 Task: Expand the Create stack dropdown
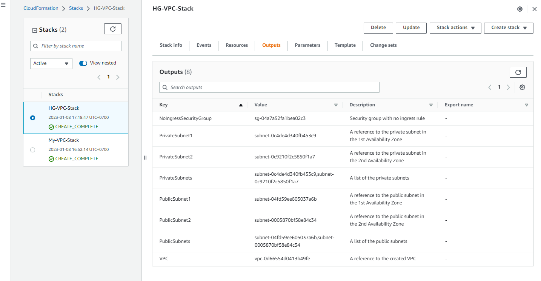pos(508,28)
